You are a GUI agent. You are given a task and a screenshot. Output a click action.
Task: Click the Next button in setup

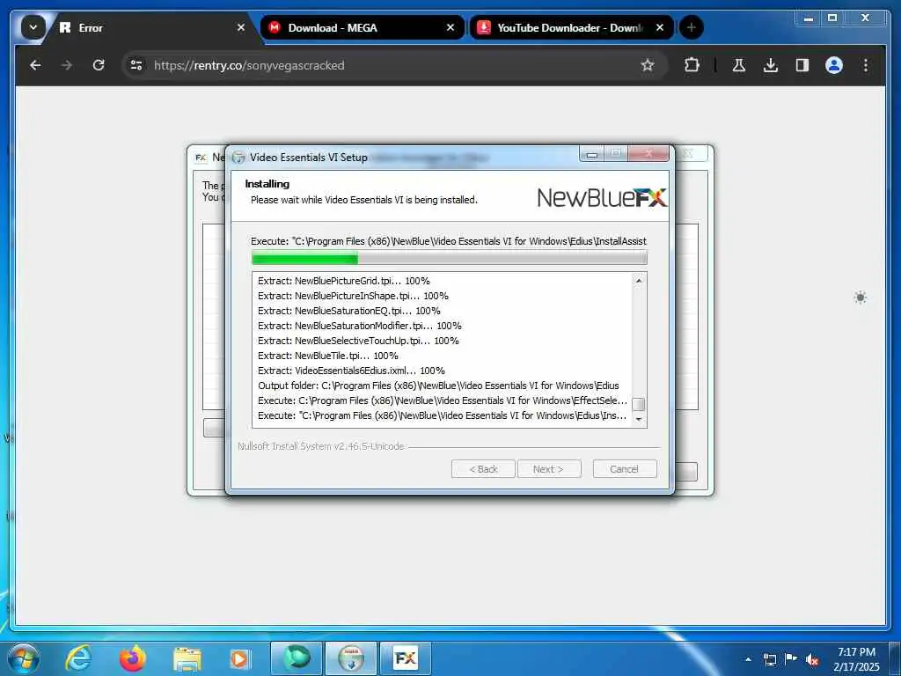549,469
